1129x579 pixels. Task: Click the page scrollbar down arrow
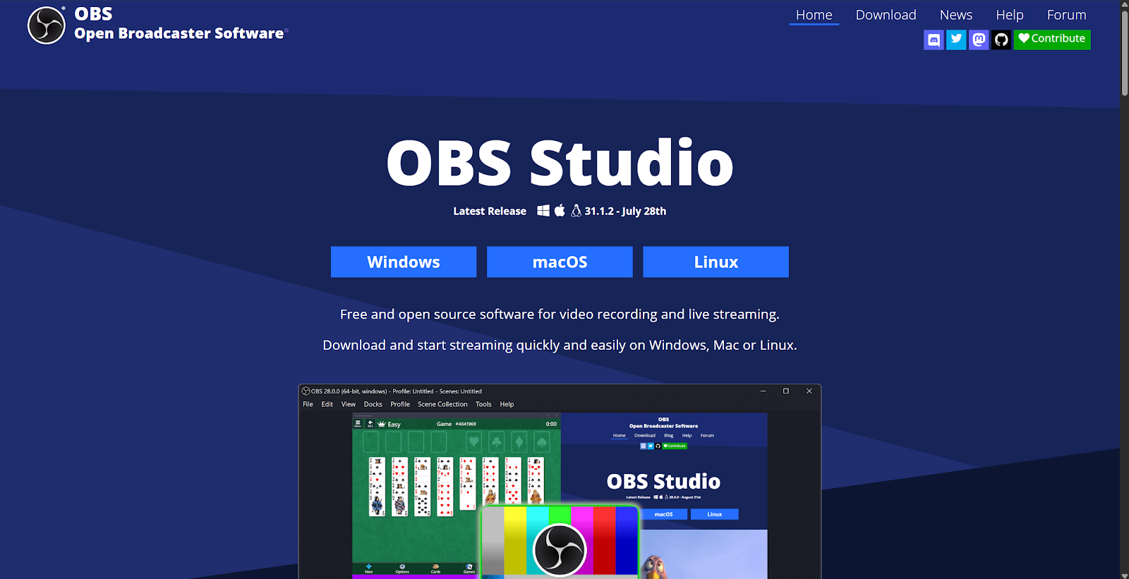pos(1124,574)
